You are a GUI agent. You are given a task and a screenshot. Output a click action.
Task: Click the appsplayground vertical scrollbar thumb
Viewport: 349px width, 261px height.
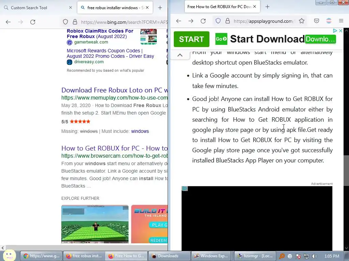pos(346,171)
